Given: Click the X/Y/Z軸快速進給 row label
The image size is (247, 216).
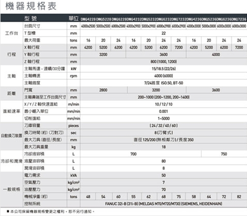Looking at the screenshot, I should click(41, 104).
